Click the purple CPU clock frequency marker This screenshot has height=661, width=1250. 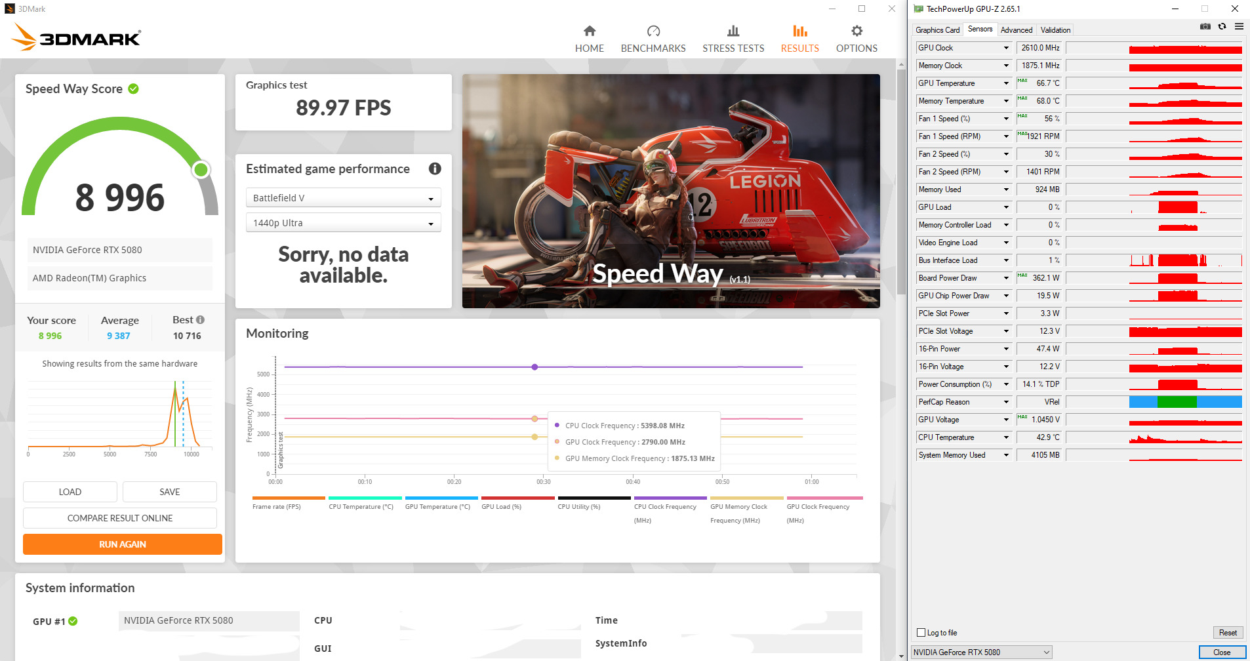click(534, 367)
